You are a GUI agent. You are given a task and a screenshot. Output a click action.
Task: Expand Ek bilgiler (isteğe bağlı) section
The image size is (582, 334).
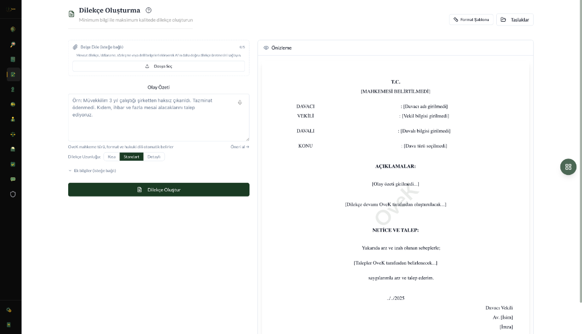point(92,170)
